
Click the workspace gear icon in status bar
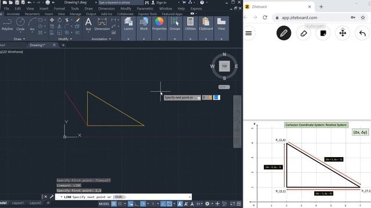click(x=208, y=204)
